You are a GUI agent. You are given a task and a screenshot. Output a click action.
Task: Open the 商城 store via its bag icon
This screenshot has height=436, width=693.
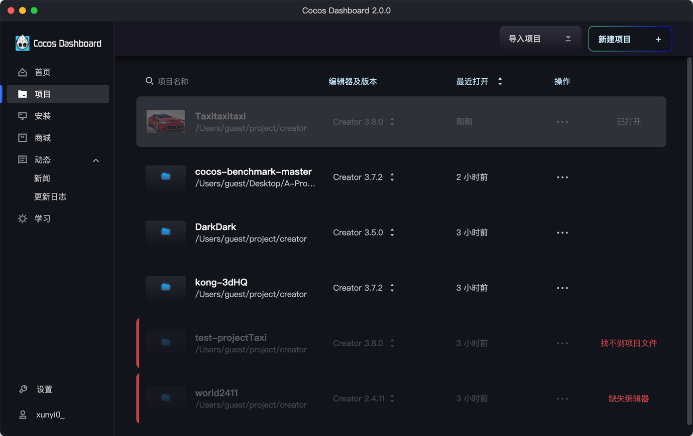[x=22, y=138]
